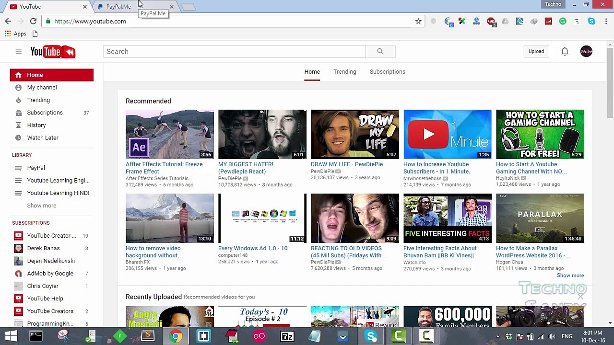
Task: Play the After Effects Freeze Frame thumbnail
Action: pyautogui.click(x=170, y=134)
